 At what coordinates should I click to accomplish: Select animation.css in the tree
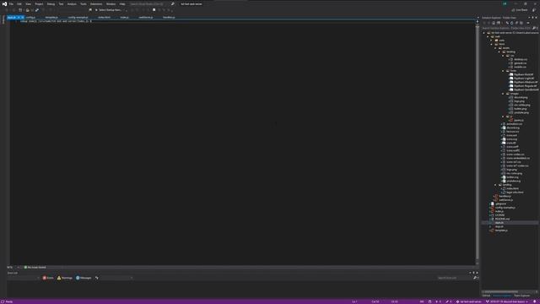[514, 124]
